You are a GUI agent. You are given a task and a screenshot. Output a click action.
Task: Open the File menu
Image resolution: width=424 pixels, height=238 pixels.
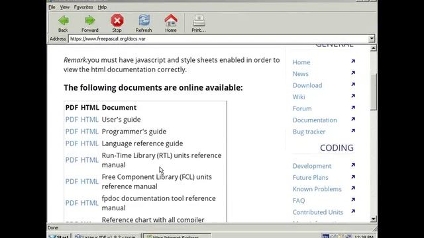(52, 7)
